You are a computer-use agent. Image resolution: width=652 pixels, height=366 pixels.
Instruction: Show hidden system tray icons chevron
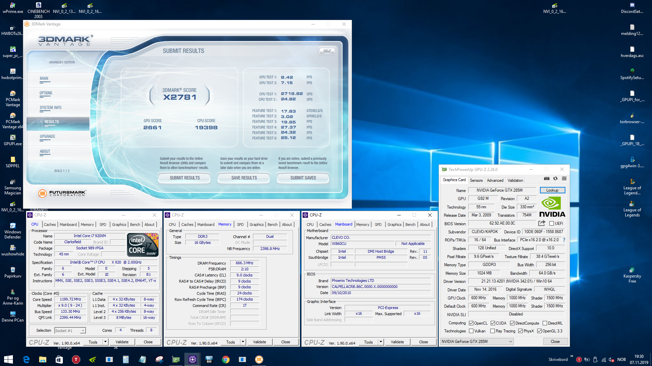572,356
